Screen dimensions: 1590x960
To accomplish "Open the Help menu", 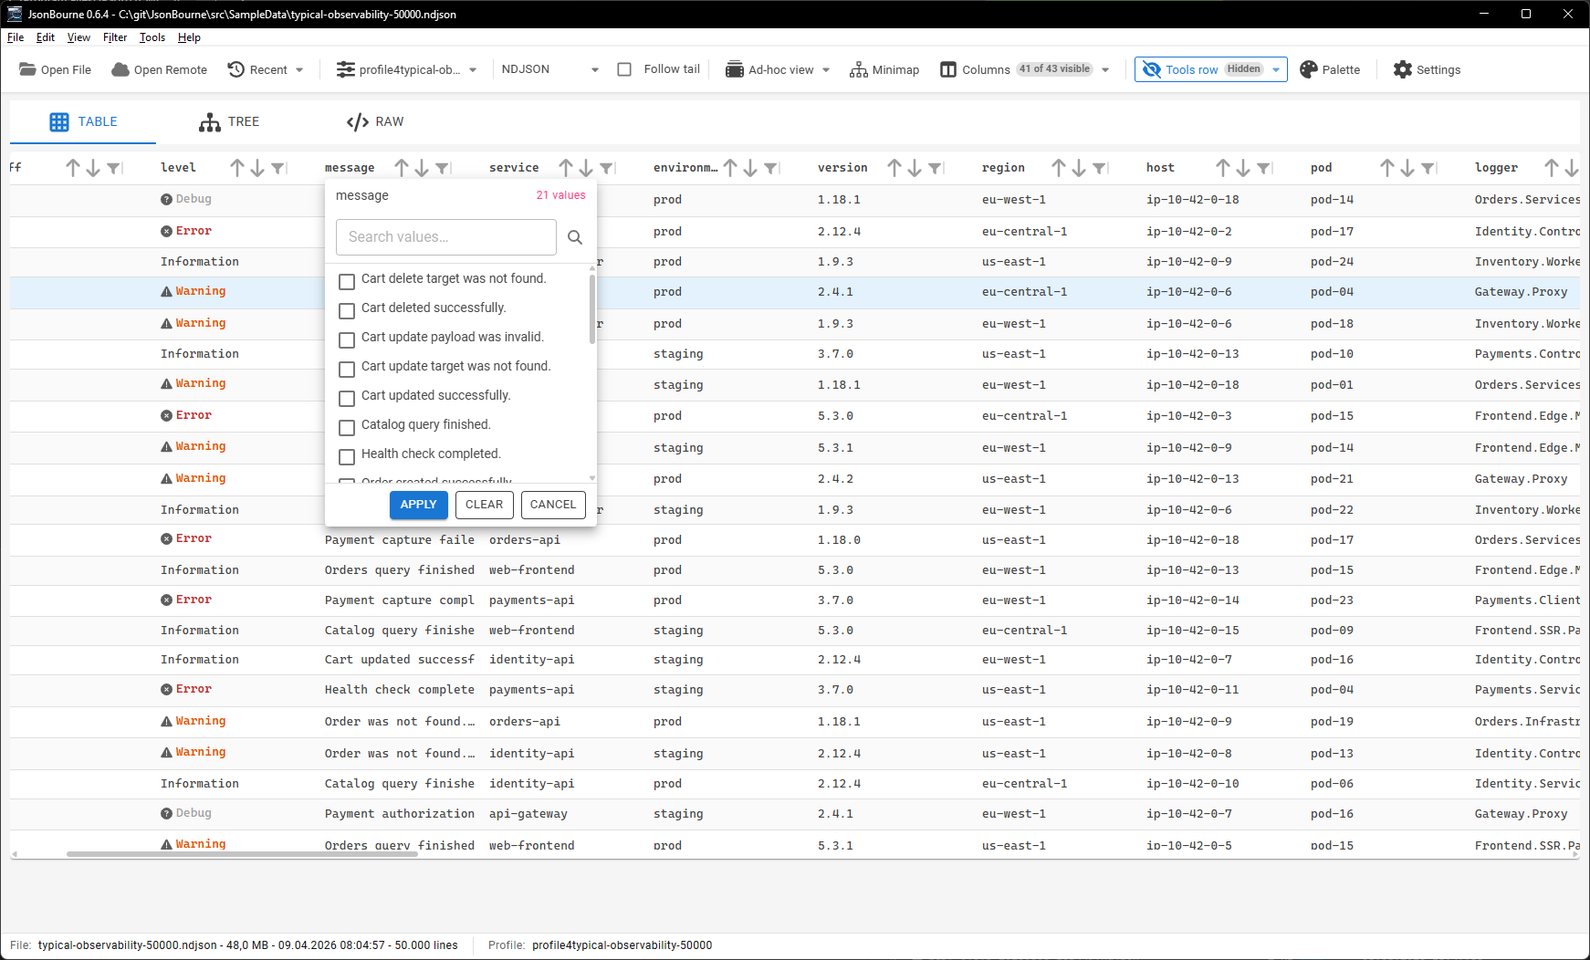I will click(189, 37).
